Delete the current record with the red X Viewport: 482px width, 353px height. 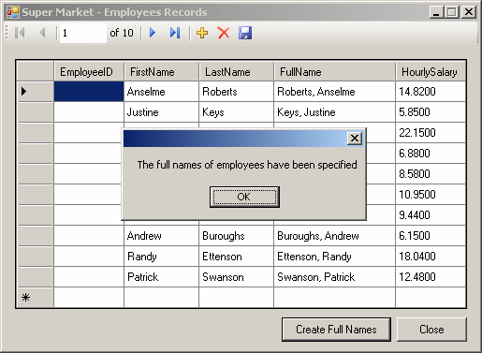pyautogui.click(x=224, y=33)
